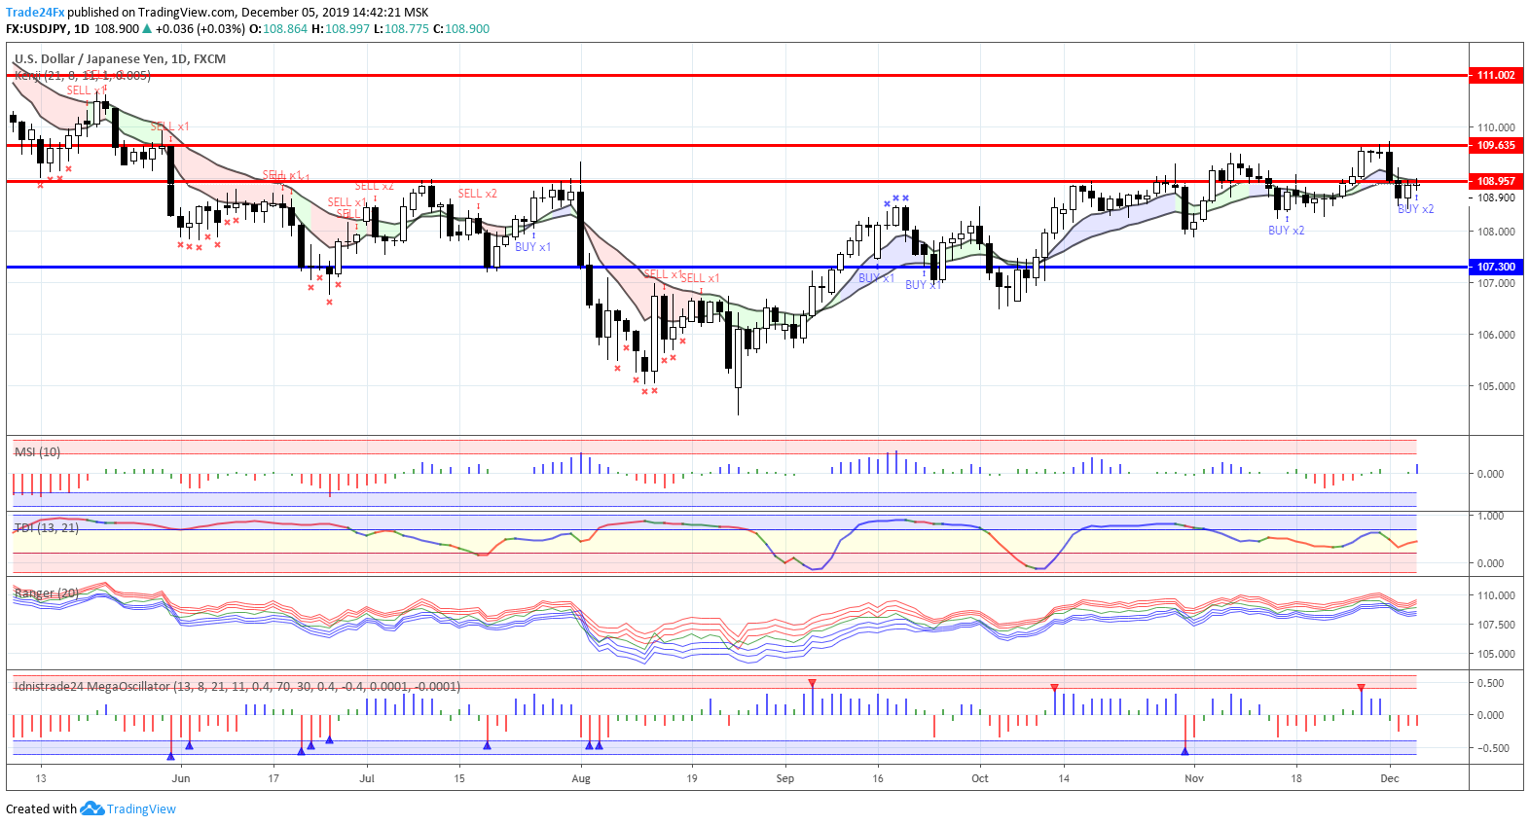
Task: Click the red triangle marker in MegaOscillator before December
Action: (x=1361, y=688)
